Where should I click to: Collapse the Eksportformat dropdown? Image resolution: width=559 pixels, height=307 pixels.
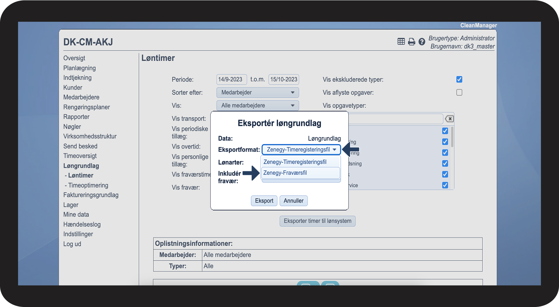[x=301, y=150]
